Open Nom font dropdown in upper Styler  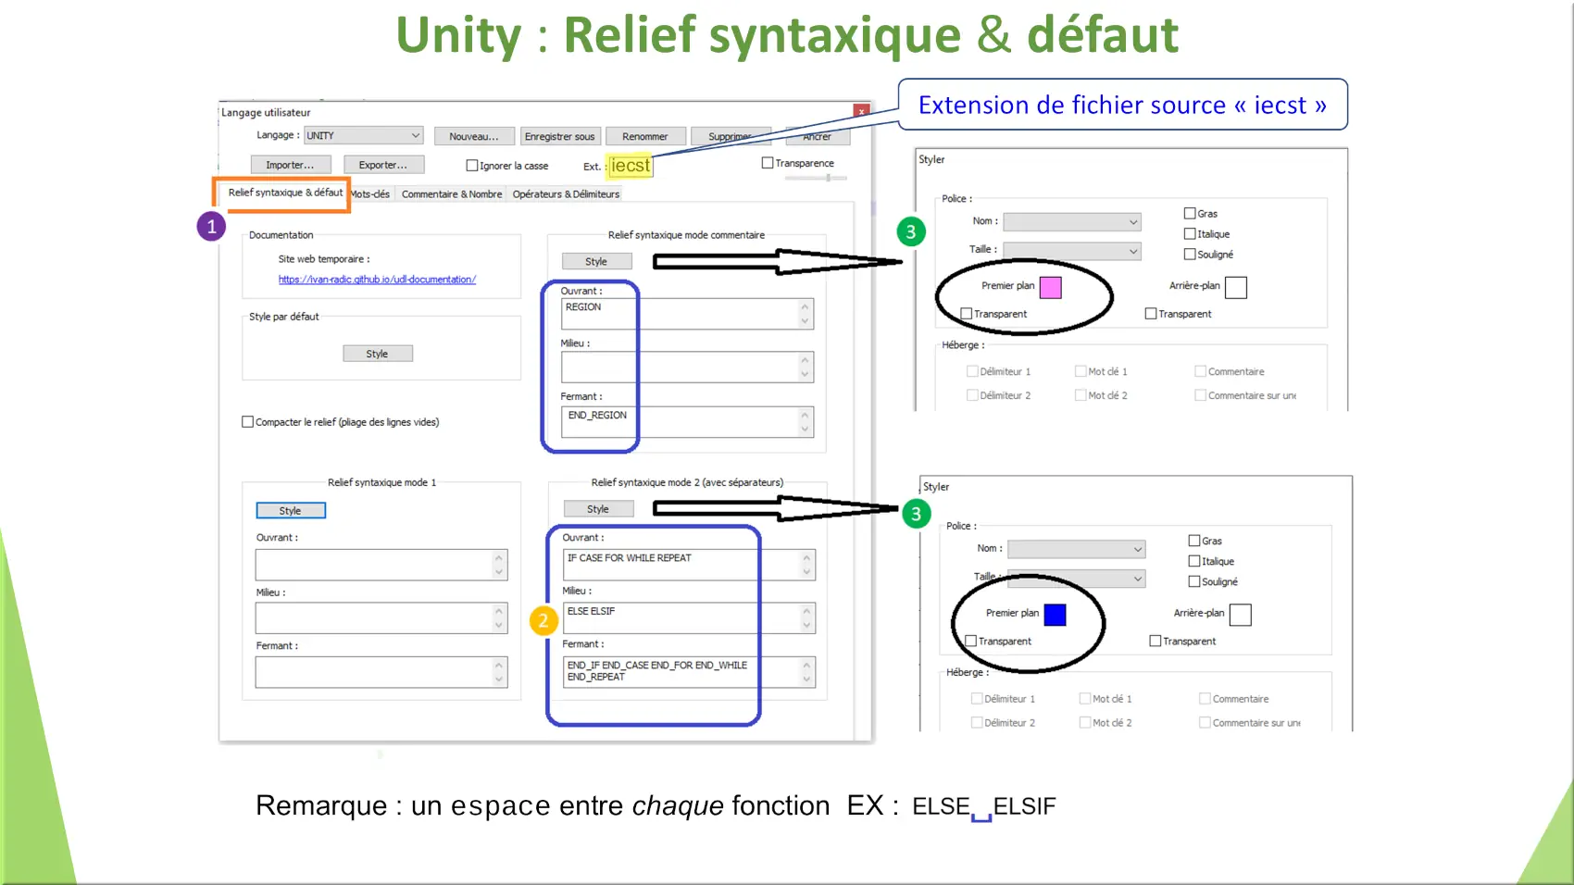pos(1072,222)
